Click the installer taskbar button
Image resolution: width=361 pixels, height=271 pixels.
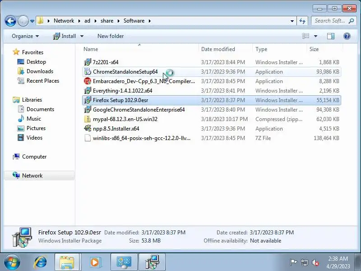tap(152, 262)
